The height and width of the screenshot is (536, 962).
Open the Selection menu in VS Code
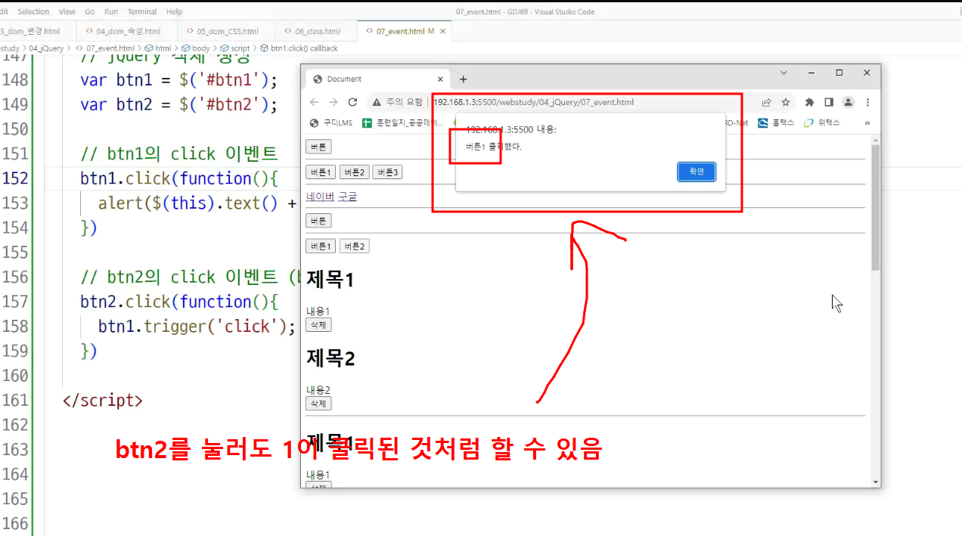pyautogui.click(x=33, y=11)
